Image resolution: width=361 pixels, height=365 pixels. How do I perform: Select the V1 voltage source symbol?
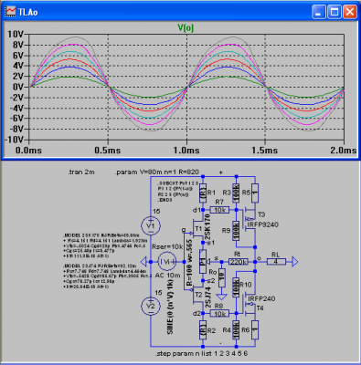tap(151, 225)
